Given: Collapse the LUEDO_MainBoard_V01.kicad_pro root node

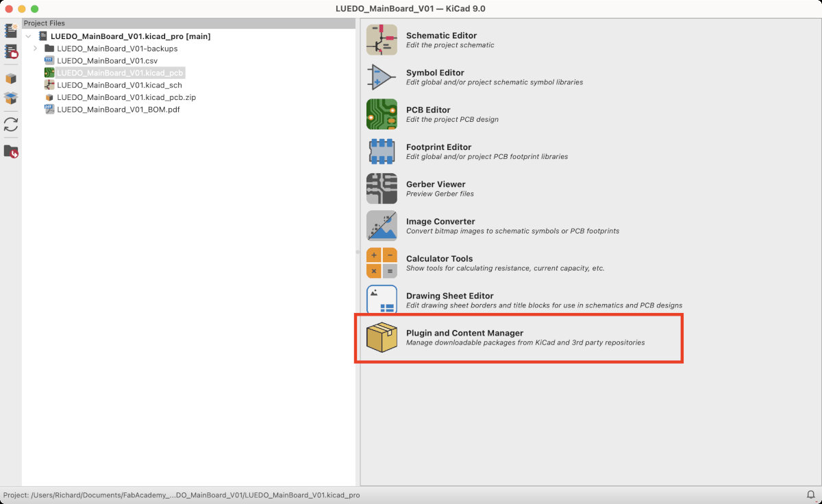Looking at the screenshot, I should click(28, 36).
